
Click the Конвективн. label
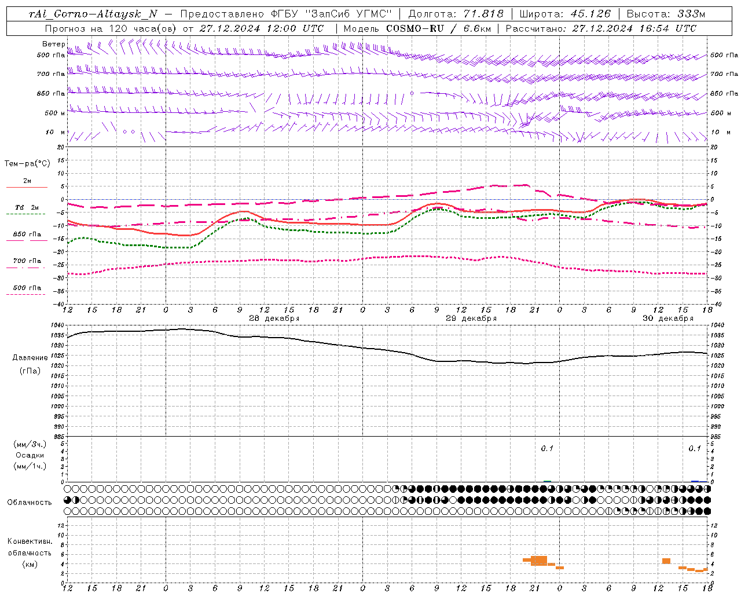click(x=30, y=541)
